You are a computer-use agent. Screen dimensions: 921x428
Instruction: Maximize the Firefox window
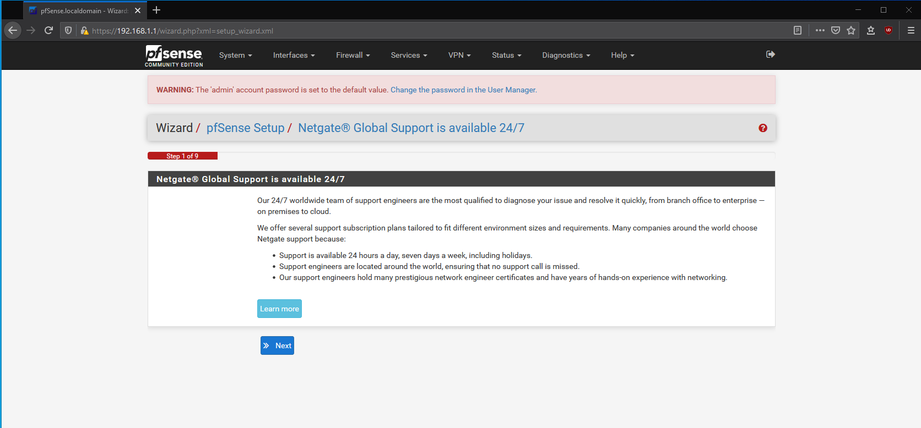pyautogui.click(x=884, y=10)
